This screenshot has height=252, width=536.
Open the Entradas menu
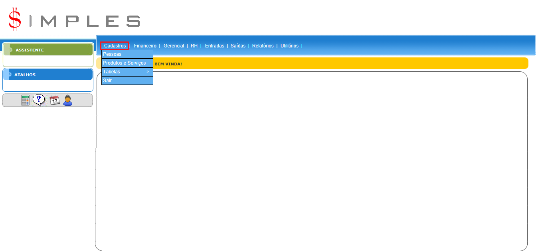point(214,46)
